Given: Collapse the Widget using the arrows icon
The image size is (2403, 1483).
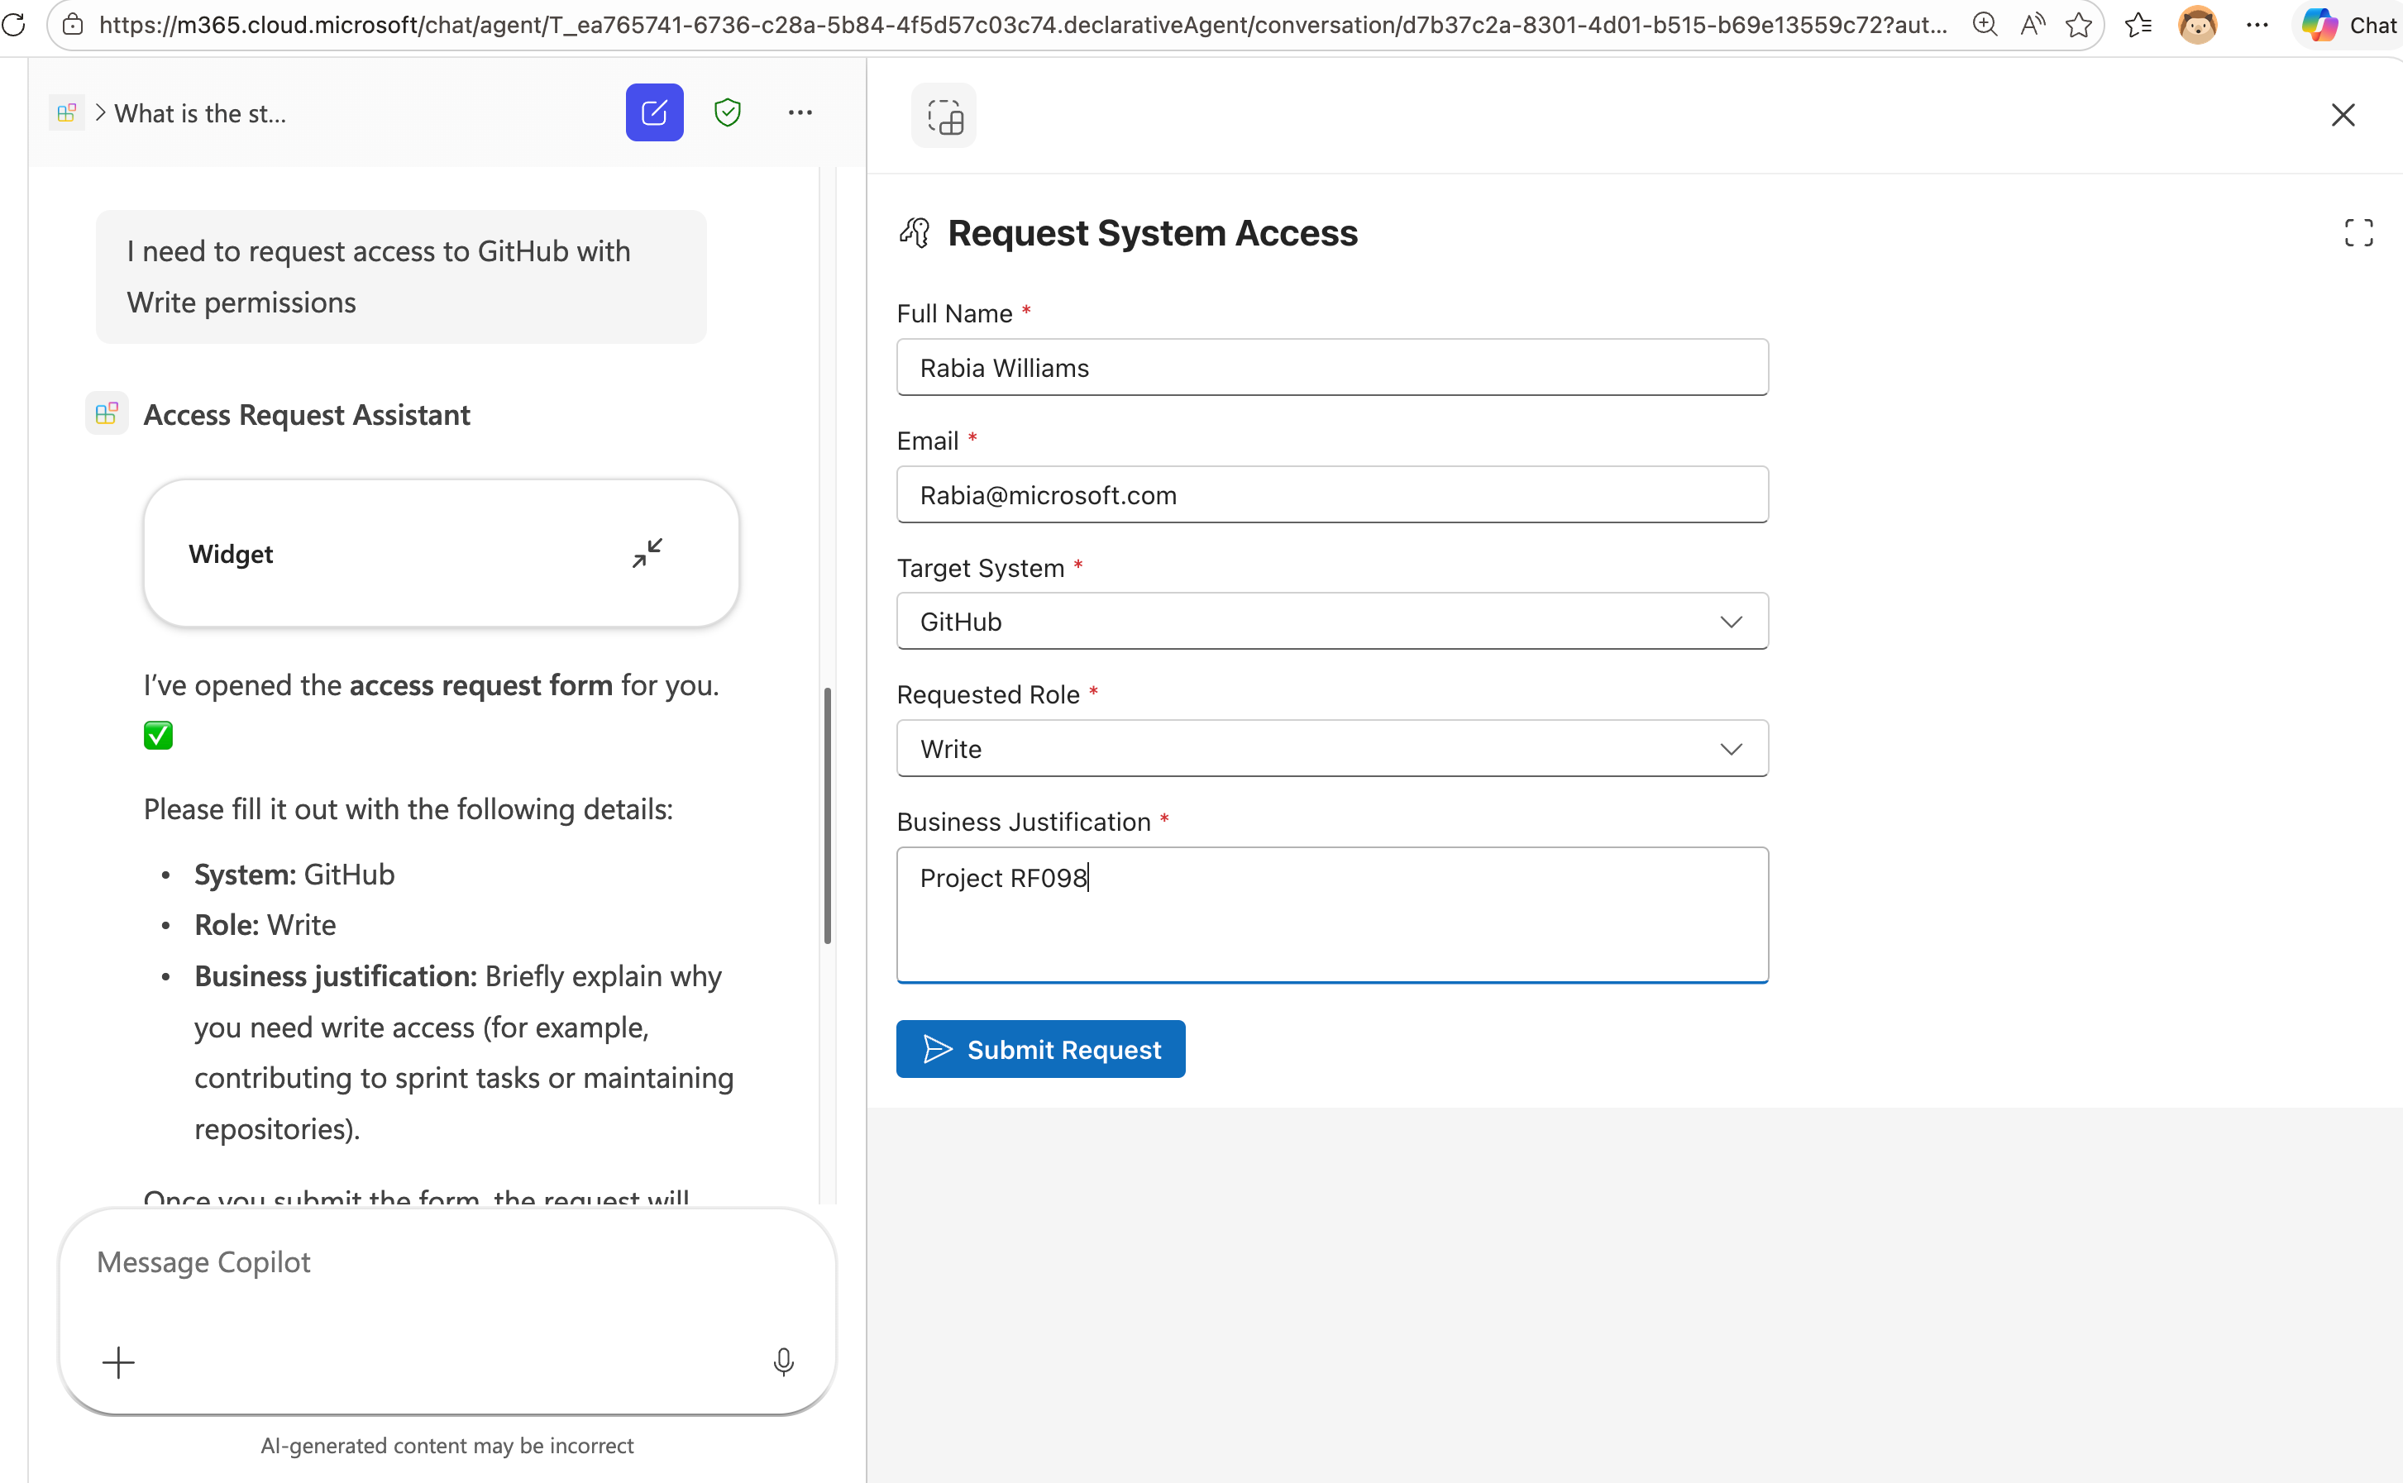Looking at the screenshot, I should [647, 552].
